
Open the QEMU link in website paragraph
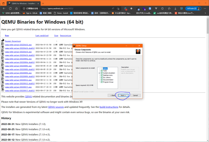(28, 96)
